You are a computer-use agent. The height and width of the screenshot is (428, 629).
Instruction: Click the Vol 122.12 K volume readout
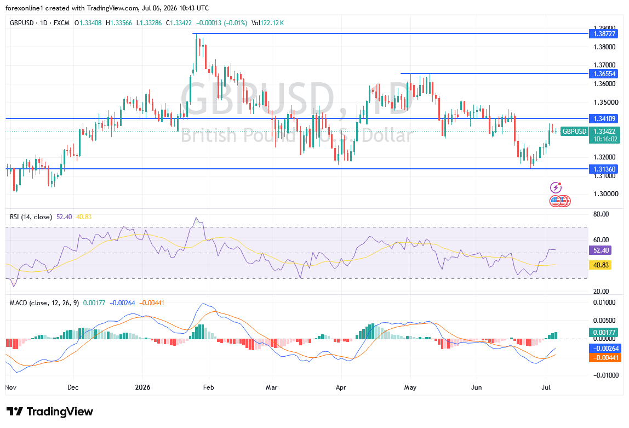pyautogui.click(x=267, y=23)
